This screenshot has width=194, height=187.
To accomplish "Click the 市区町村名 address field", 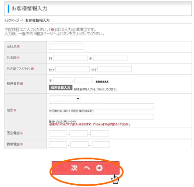I will click(102, 106).
